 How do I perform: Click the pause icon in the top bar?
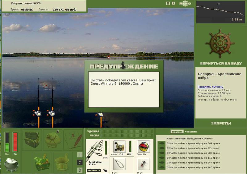click(x=168, y=3)
